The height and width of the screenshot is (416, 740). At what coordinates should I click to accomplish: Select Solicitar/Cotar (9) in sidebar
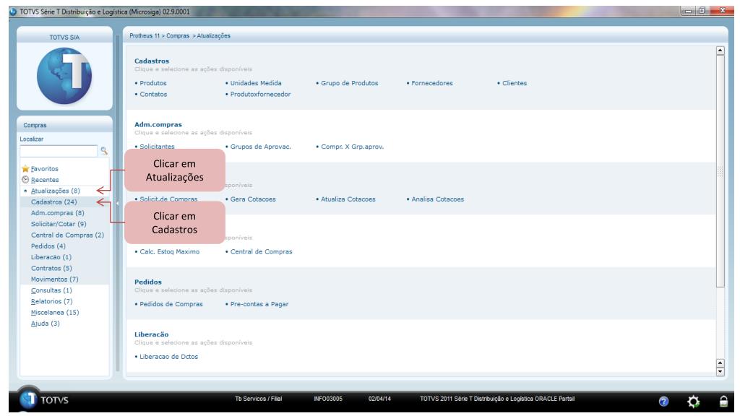59,224
